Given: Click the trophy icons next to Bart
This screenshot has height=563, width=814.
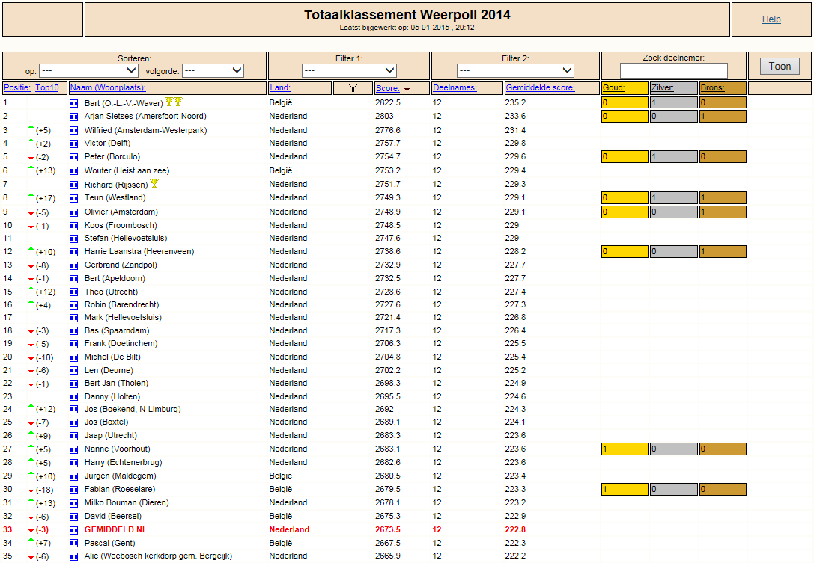Looking at the screenshot, I should click(x=174, y=102).
